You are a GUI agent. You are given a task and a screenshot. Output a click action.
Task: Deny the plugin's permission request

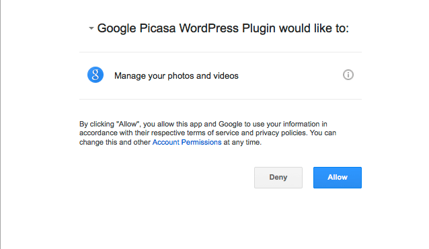pos(278,178)
